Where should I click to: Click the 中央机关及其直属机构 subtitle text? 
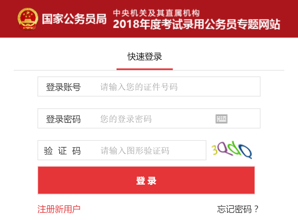[156, 13]
